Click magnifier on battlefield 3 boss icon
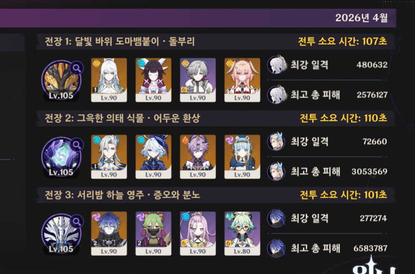Screen dimensions: 415x274 coord(77,221)
